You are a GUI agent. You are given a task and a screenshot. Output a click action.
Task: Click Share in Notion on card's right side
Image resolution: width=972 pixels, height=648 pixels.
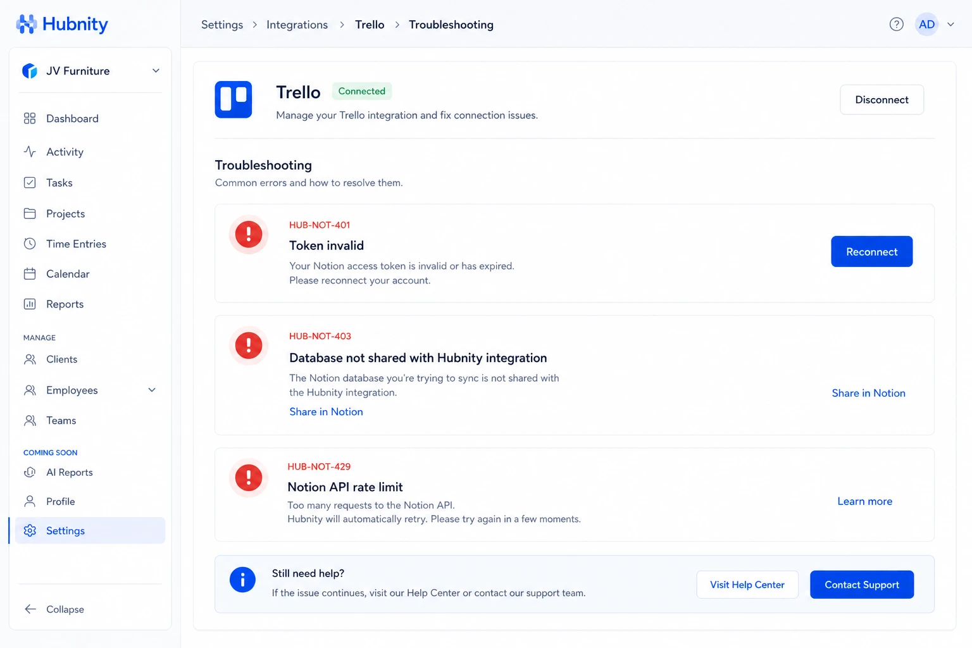coord(868,393)
